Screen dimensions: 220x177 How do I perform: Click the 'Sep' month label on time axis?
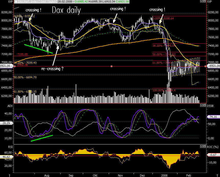[x=71, y=175]
